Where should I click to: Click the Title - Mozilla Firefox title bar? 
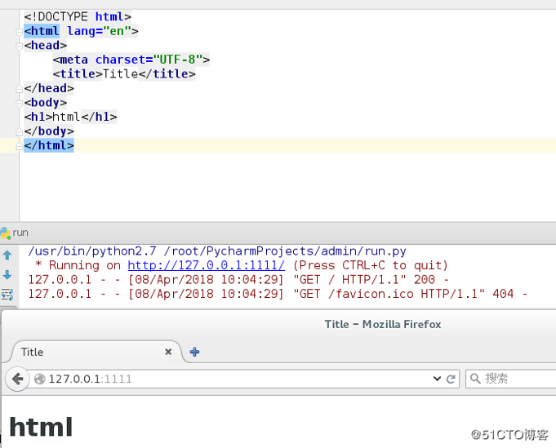coord(383,324)
